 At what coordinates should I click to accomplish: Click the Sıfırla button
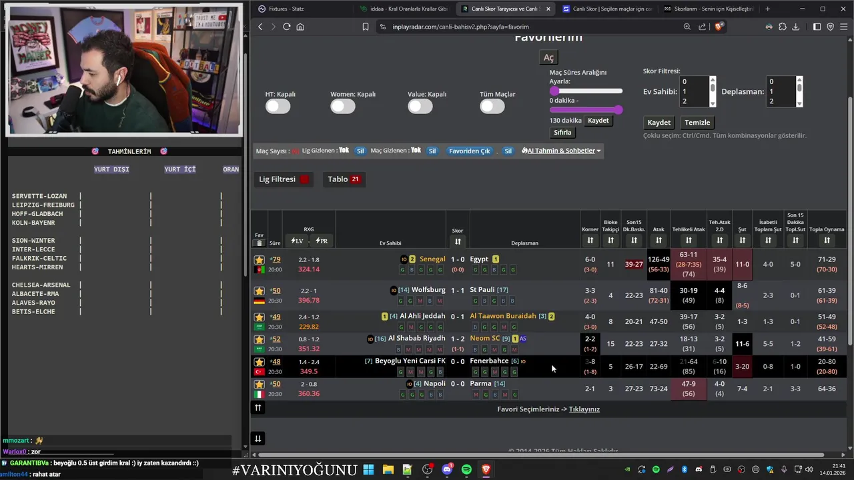coord(562,132)
